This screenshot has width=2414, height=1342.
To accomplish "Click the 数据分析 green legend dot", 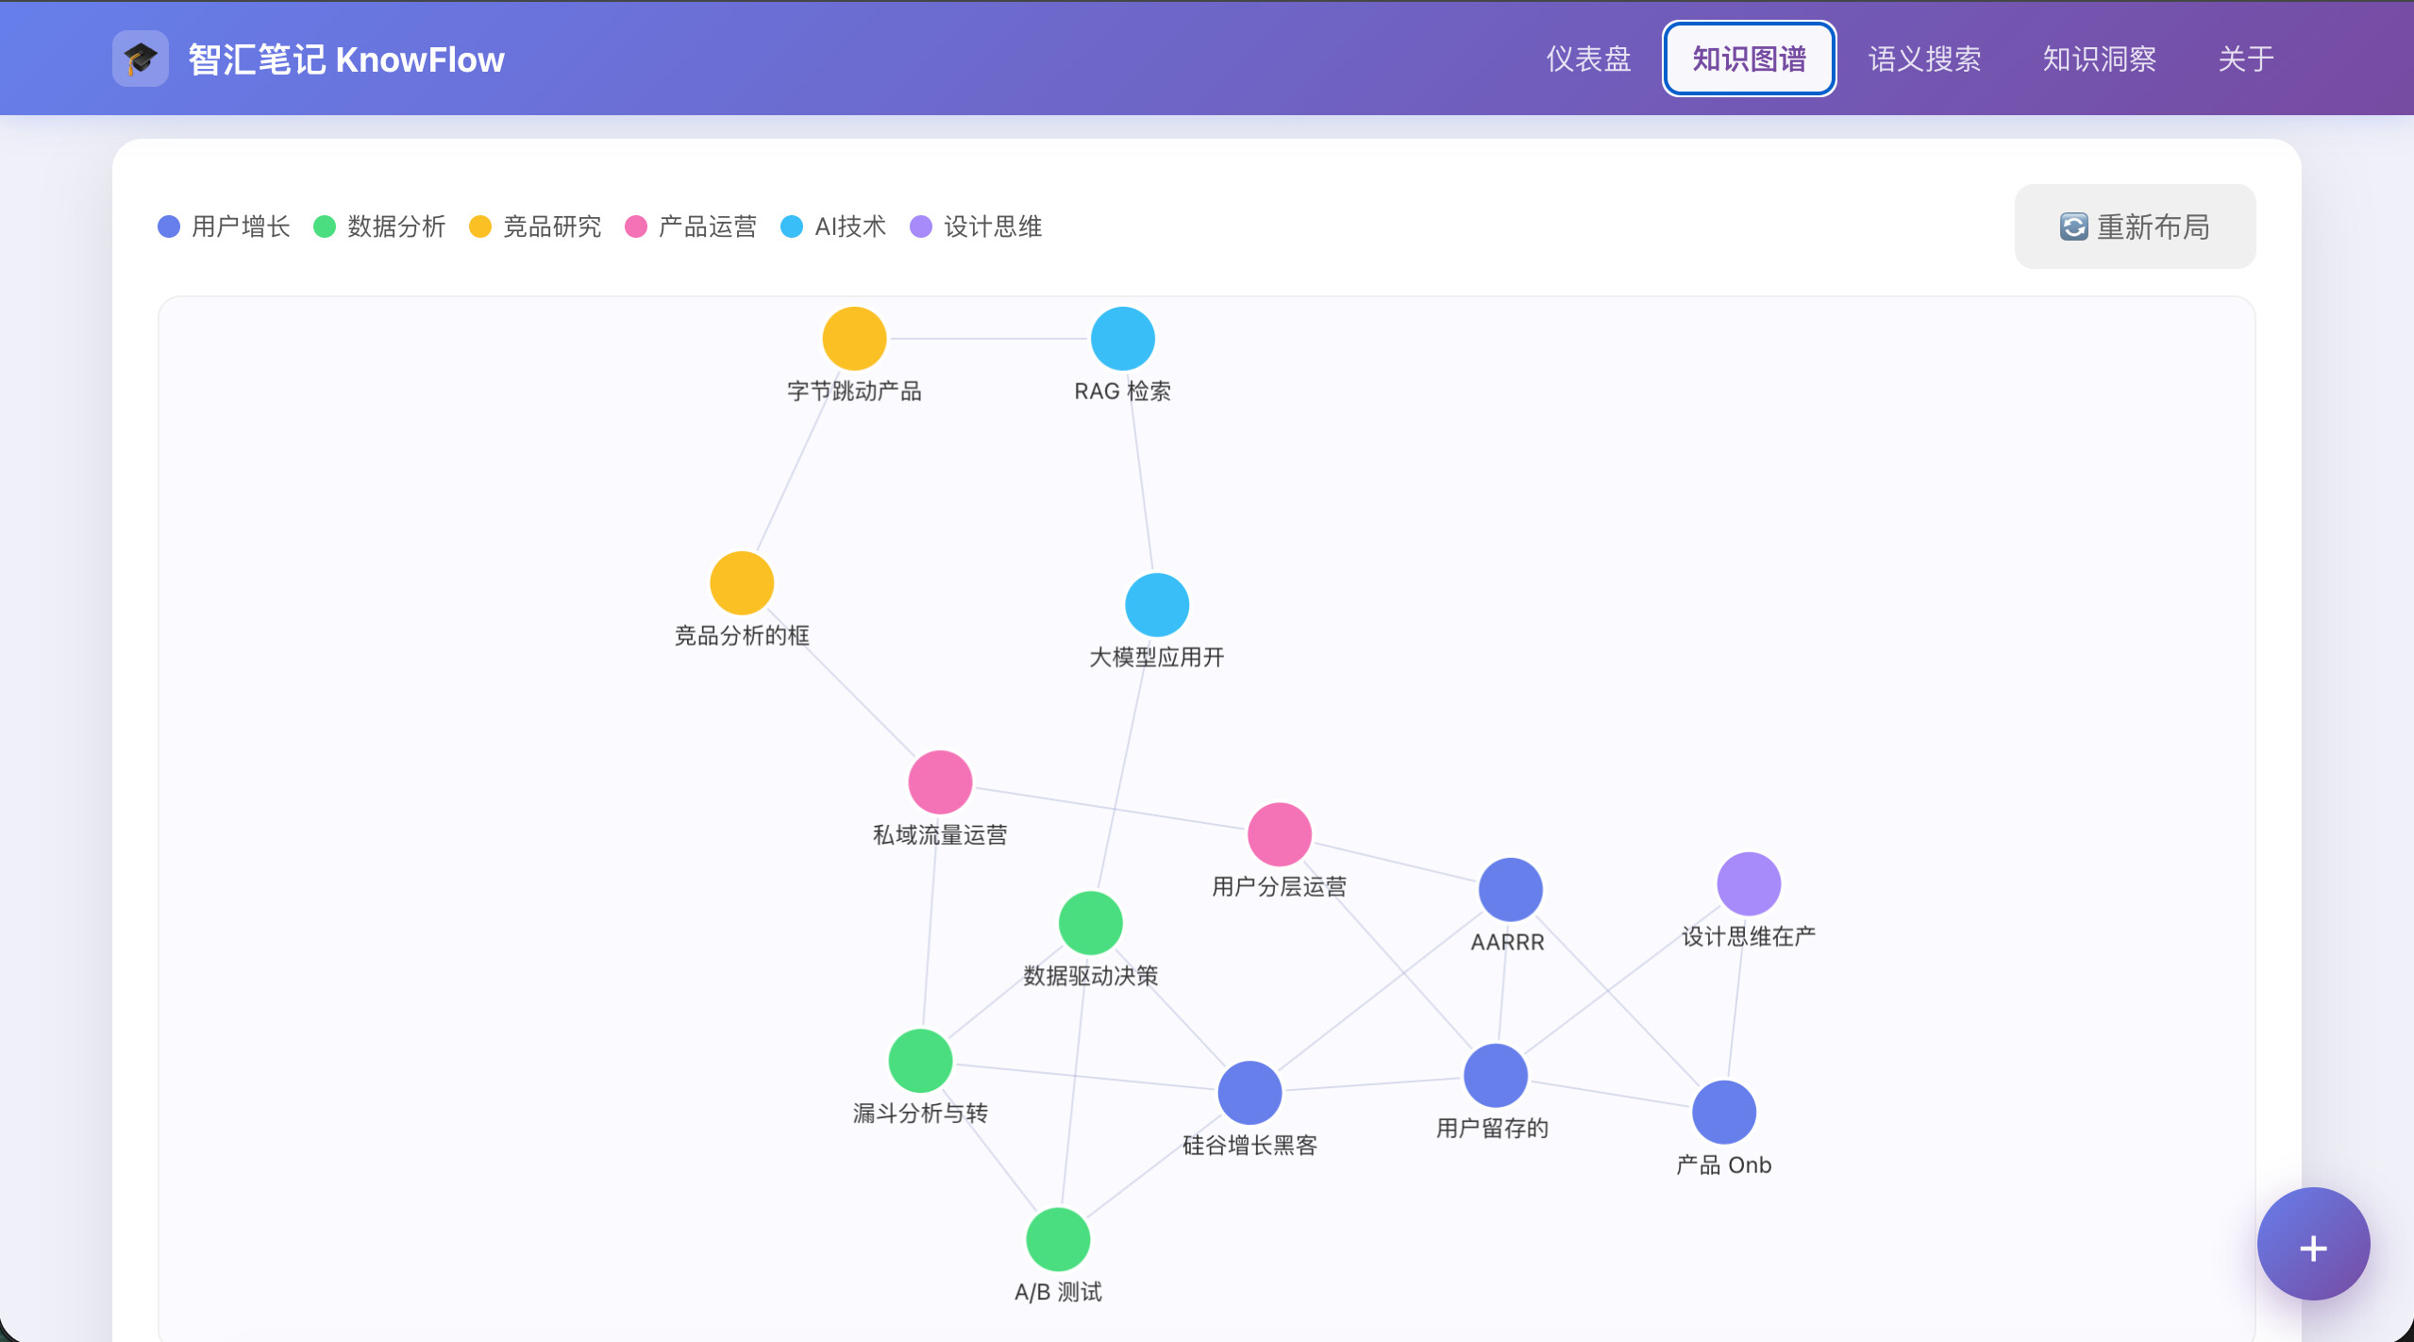I will point(325,226).
